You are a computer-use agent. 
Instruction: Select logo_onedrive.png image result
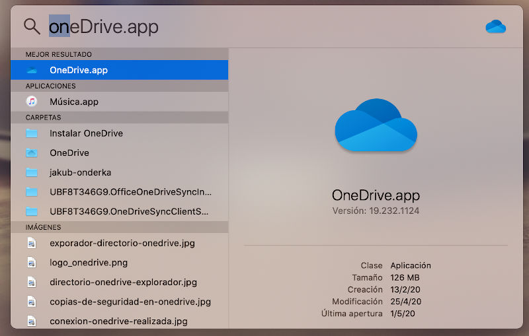point(120,263)
